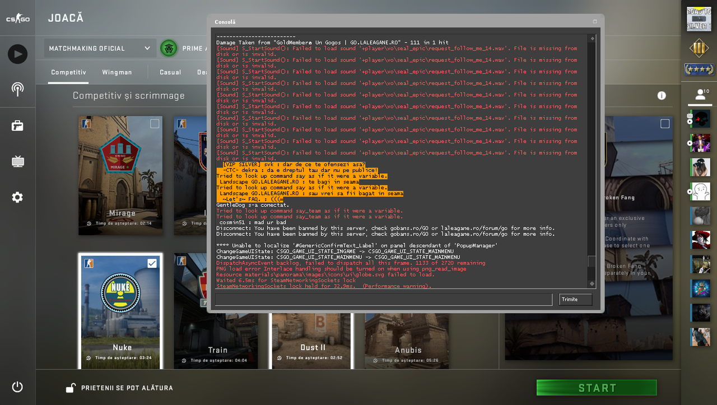Select the friend avatar with the white cartoon doodle
Screen dimensions: 717x405
(x=700, y=192)
